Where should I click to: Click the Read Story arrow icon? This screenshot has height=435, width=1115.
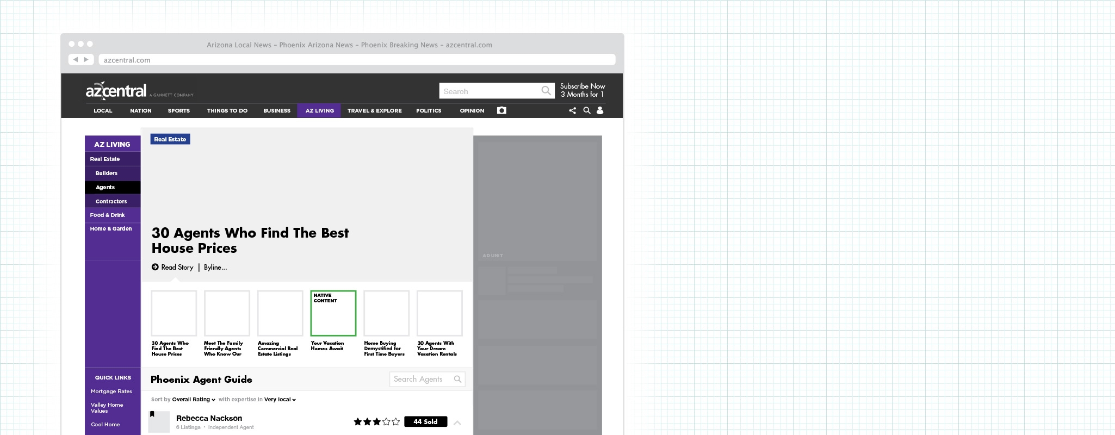click(x=155, y=267)
